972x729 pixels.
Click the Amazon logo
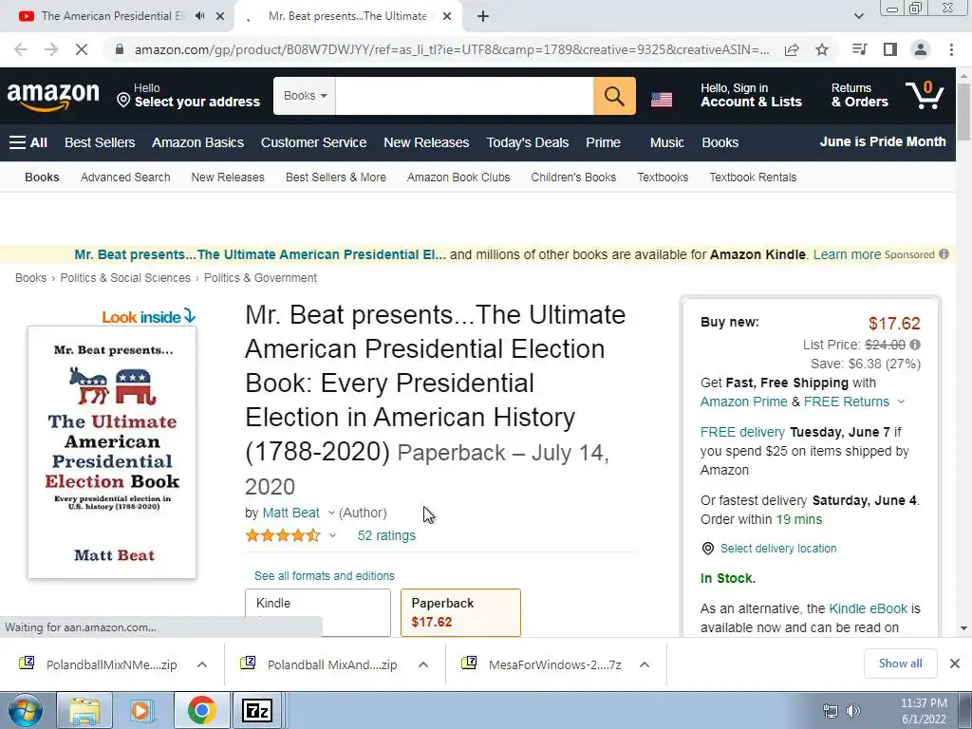click(x=53, y=96)
